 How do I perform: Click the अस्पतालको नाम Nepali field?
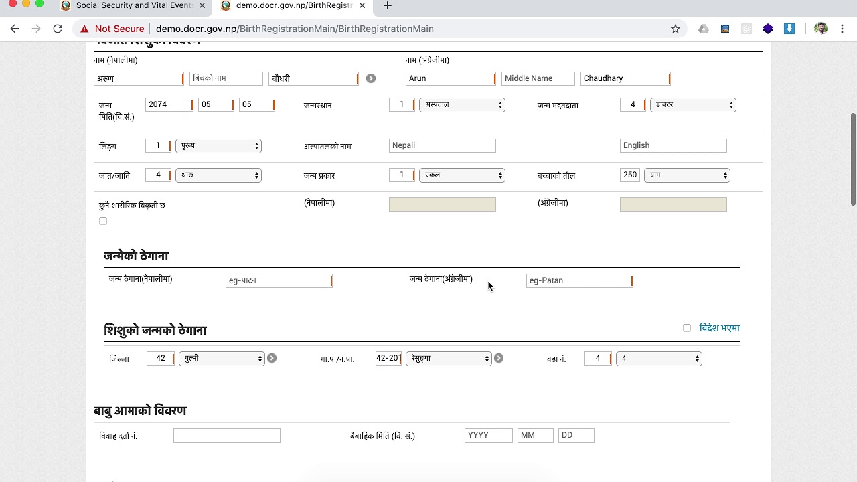(x=443, y=145)
